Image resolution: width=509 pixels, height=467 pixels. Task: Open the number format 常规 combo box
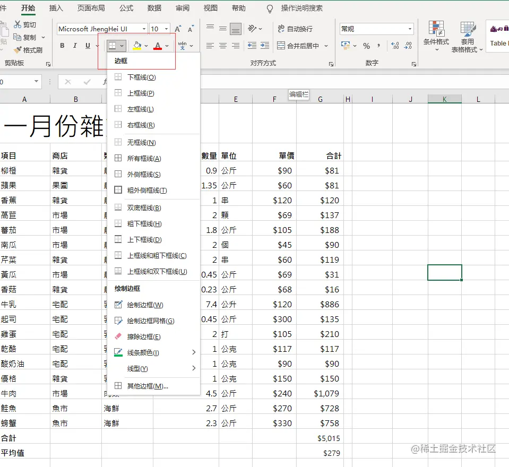(x=376, y=29)
